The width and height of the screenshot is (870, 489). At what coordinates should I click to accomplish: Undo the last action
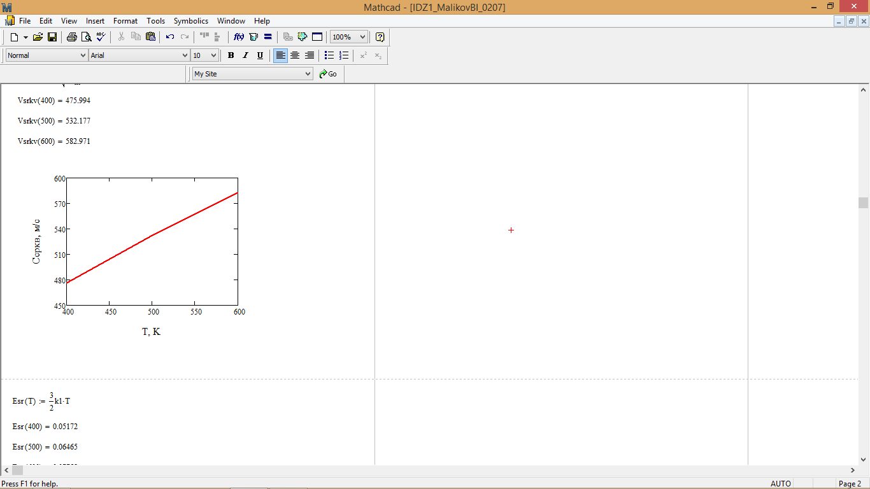tap(170, 37)
